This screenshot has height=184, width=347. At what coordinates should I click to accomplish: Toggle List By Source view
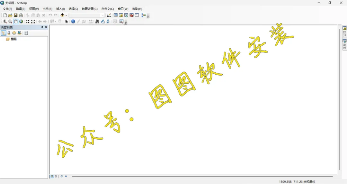9,33
